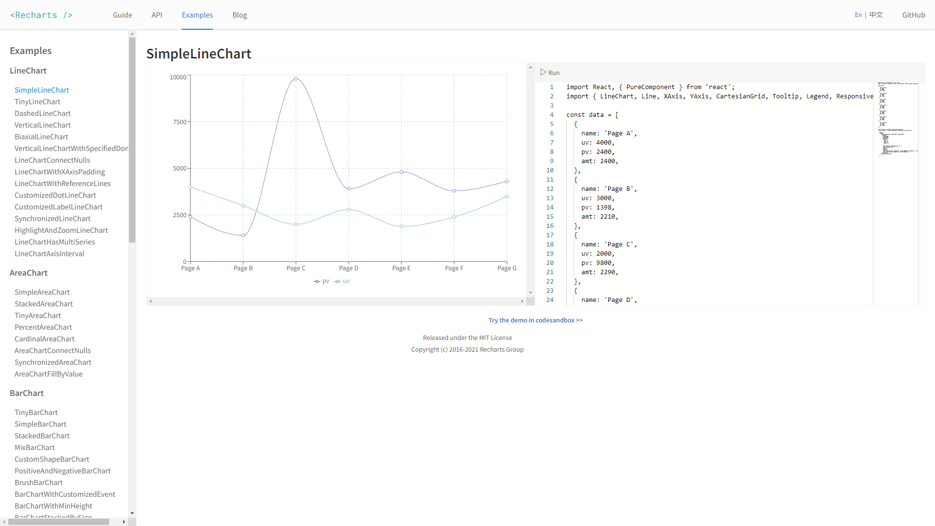This screenshot has width=935, height=526.
Task: Click the right arrow of chart horizontal scrollbar
Action: click(523, 301)
